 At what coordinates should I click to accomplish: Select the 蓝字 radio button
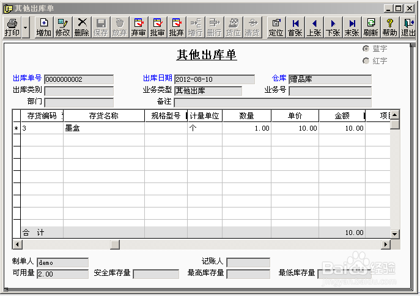point(366,49)
